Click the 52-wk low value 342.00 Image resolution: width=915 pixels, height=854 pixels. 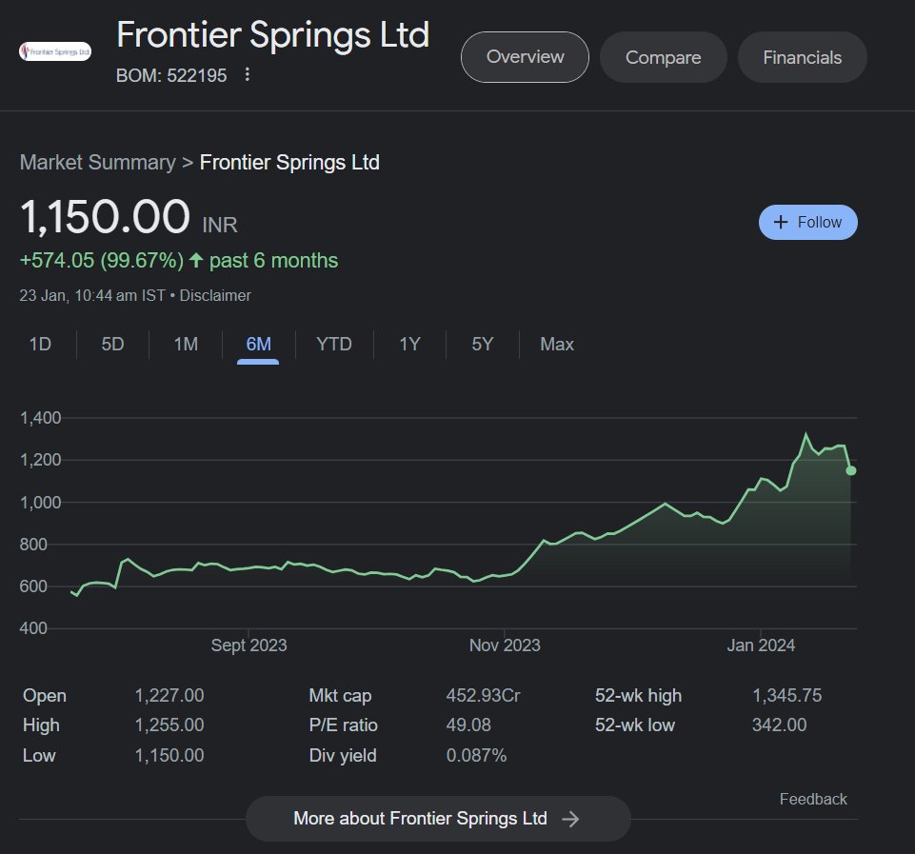click(x=779, y=725)
